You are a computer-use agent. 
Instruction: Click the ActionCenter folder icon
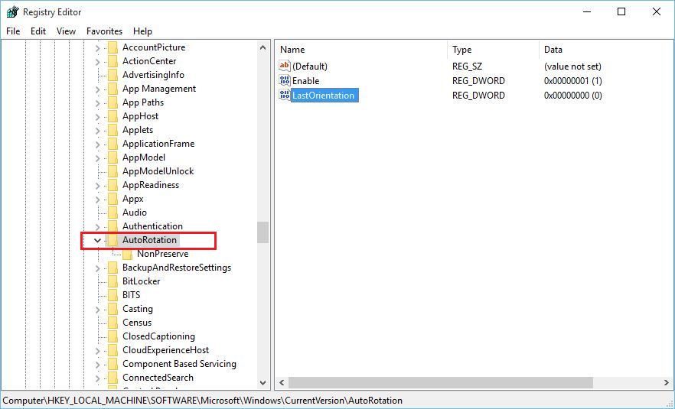(112, 61)
